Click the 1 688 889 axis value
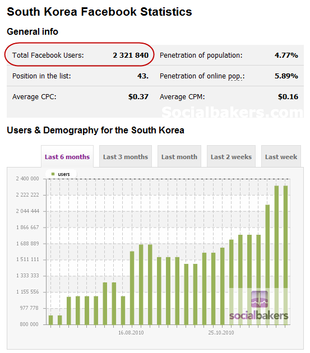The height and width of the screenshot is (353, 310). [x=27, y=243]
